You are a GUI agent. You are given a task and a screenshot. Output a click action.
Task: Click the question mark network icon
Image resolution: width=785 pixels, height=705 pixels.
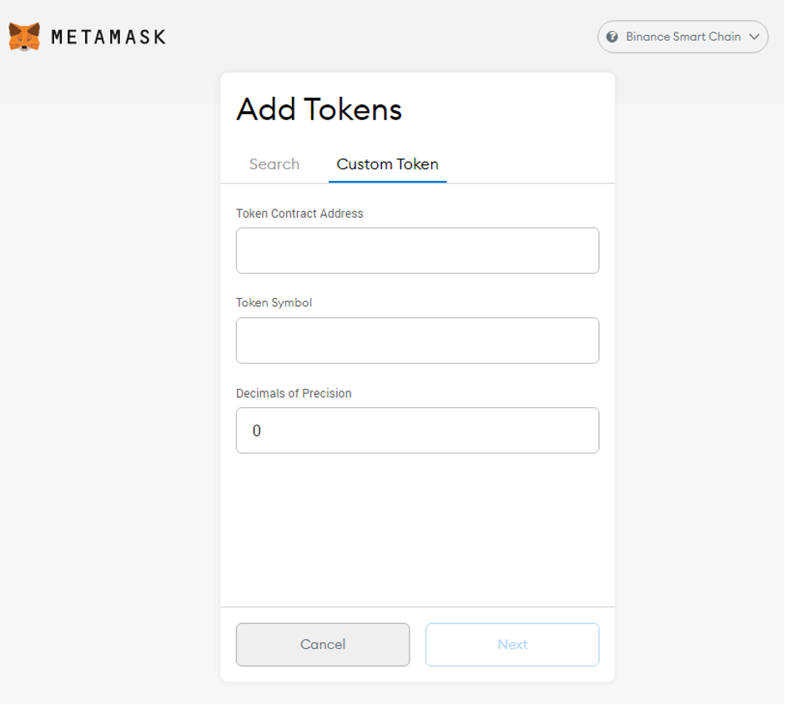click(612, 37)
